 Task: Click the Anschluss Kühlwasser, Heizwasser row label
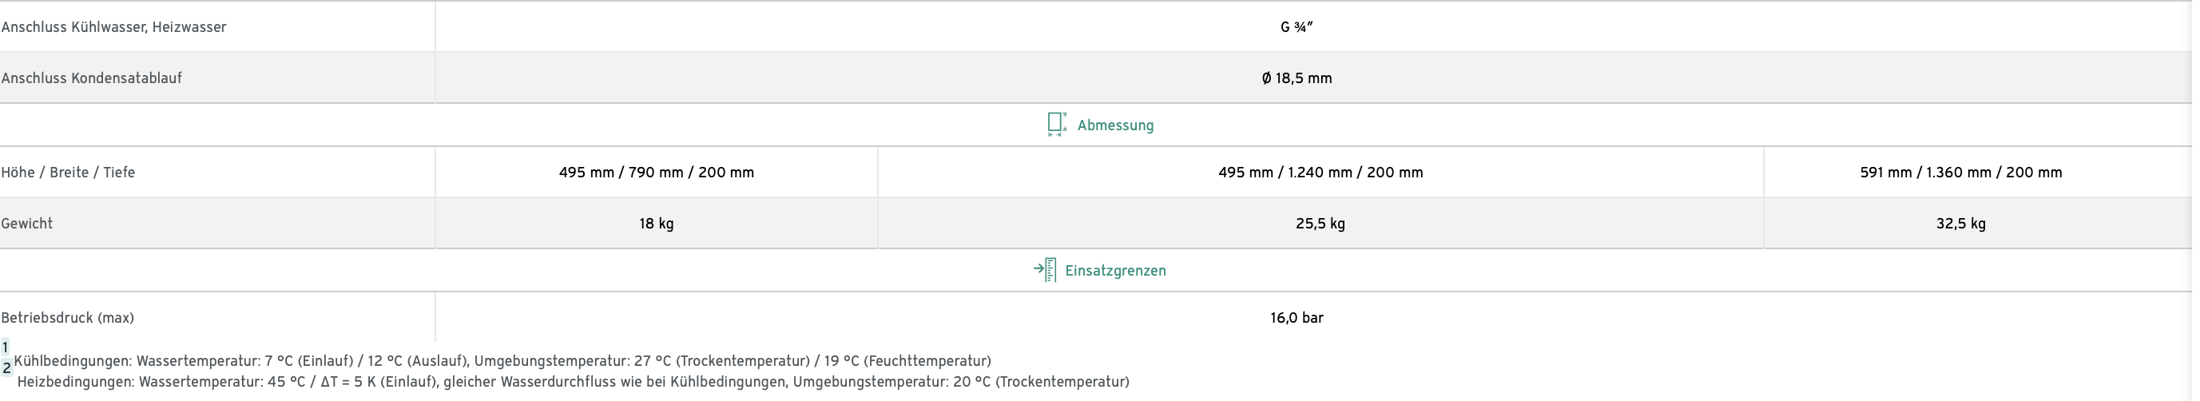113,26
